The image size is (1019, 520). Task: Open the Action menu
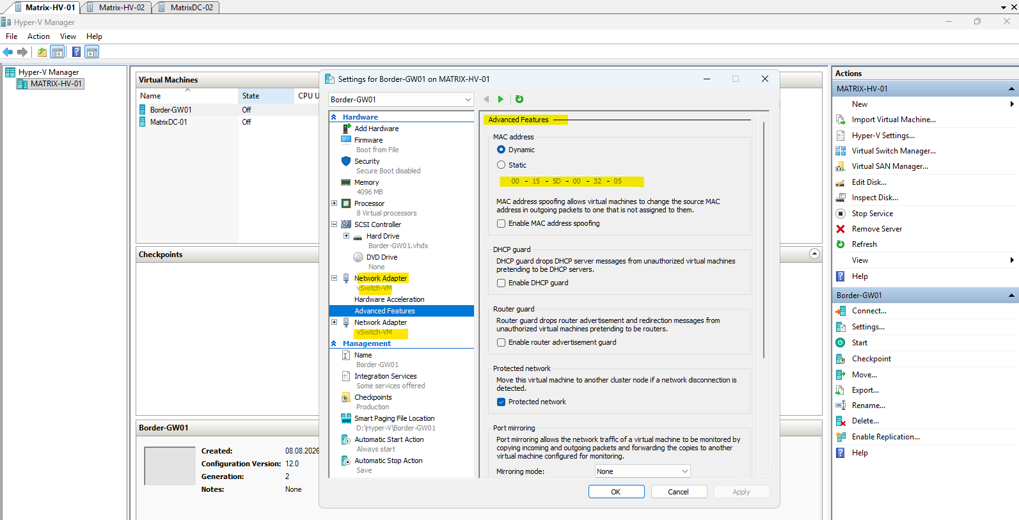(x=38, y=36)
